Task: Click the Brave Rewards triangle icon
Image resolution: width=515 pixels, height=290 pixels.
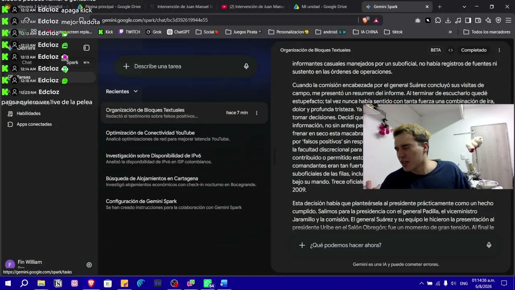Action: tap(376, 20)
